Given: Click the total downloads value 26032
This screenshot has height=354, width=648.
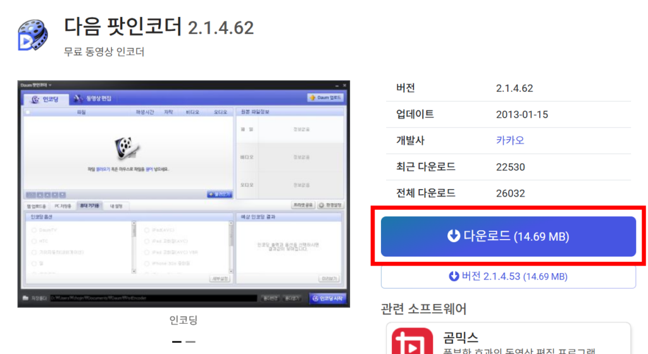Looking at the screenshot, I should (x=511, y=193).
